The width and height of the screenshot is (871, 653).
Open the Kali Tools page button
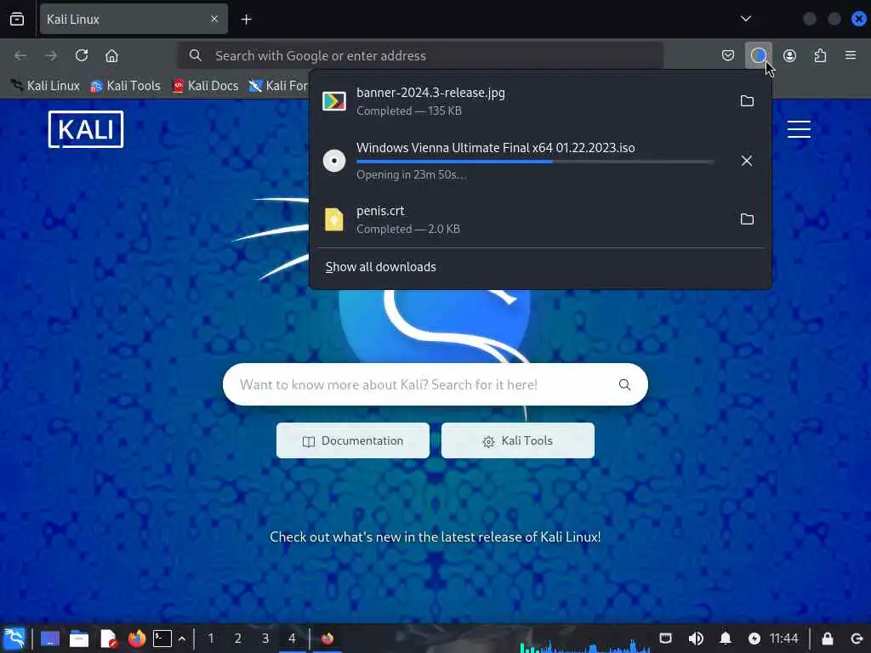518,441
